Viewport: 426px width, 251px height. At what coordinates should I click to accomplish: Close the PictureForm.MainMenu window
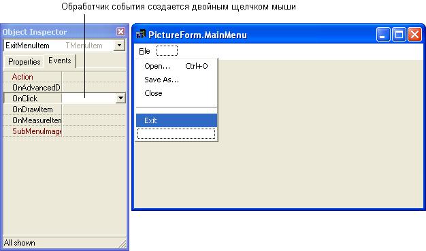[414, 35]
